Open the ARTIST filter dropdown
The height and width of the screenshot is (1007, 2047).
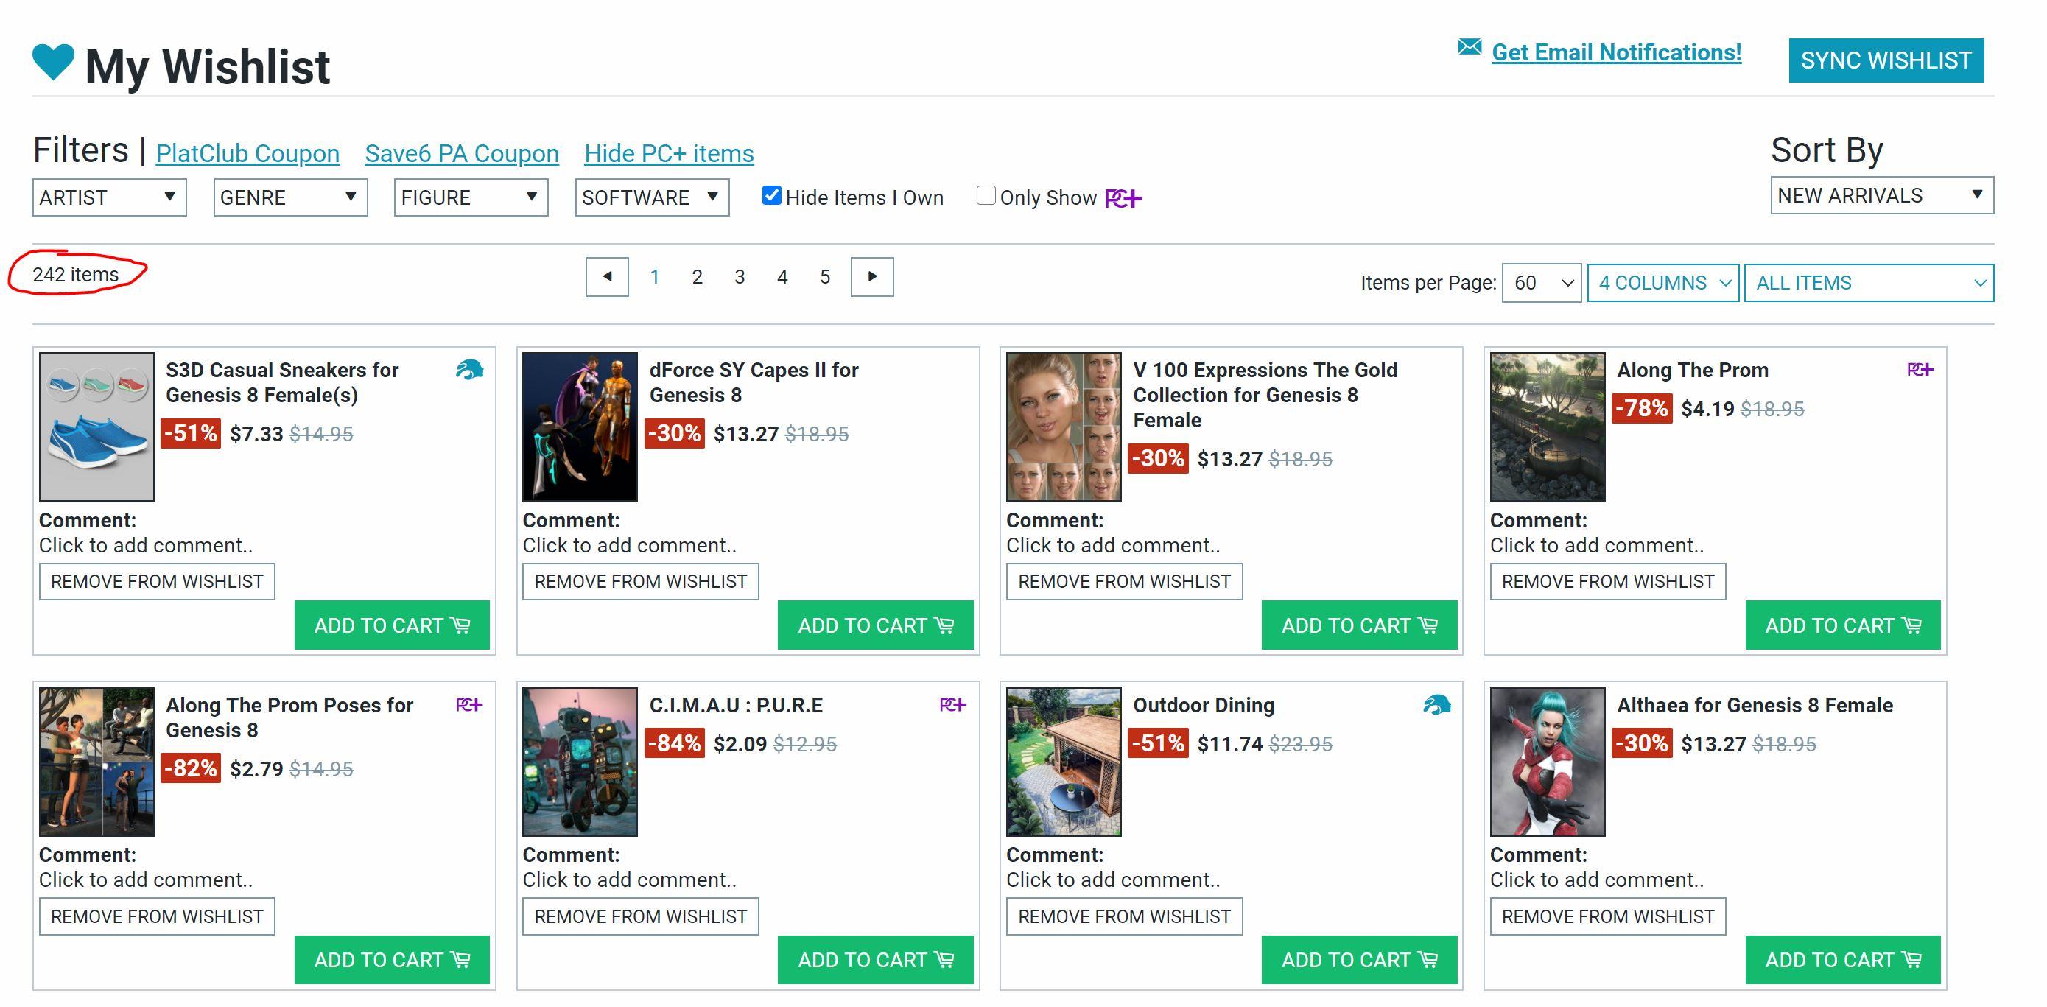pos(109,197)
